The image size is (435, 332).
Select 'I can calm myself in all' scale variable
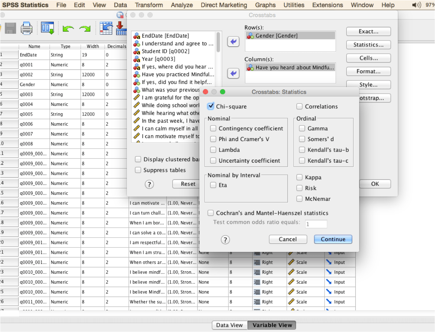(x=166, y=128)
